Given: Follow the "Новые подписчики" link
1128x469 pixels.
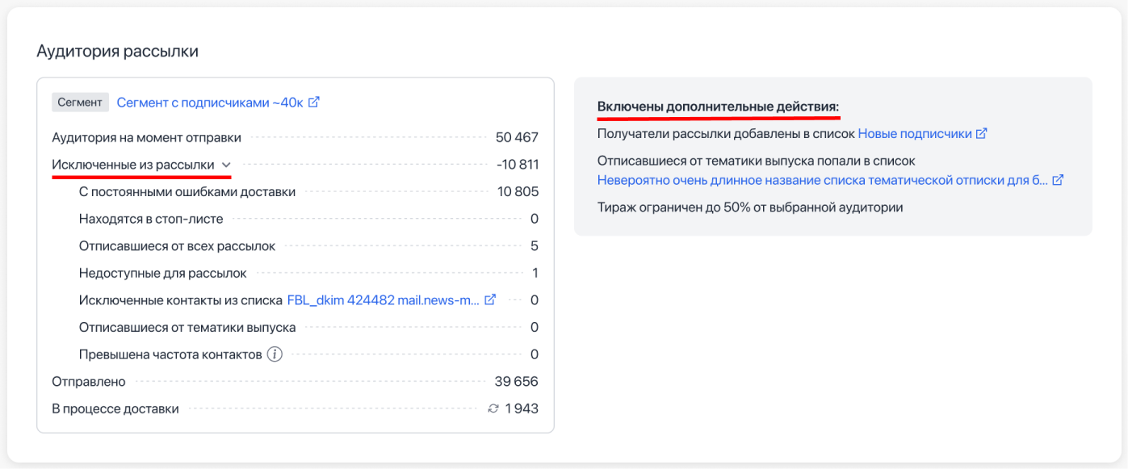Looking at the screenshot, I should [915, 134].
